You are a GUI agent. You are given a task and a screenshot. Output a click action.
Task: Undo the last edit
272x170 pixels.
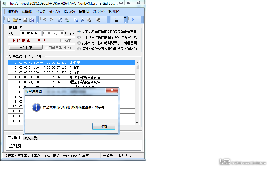click(x=45, y=20)
